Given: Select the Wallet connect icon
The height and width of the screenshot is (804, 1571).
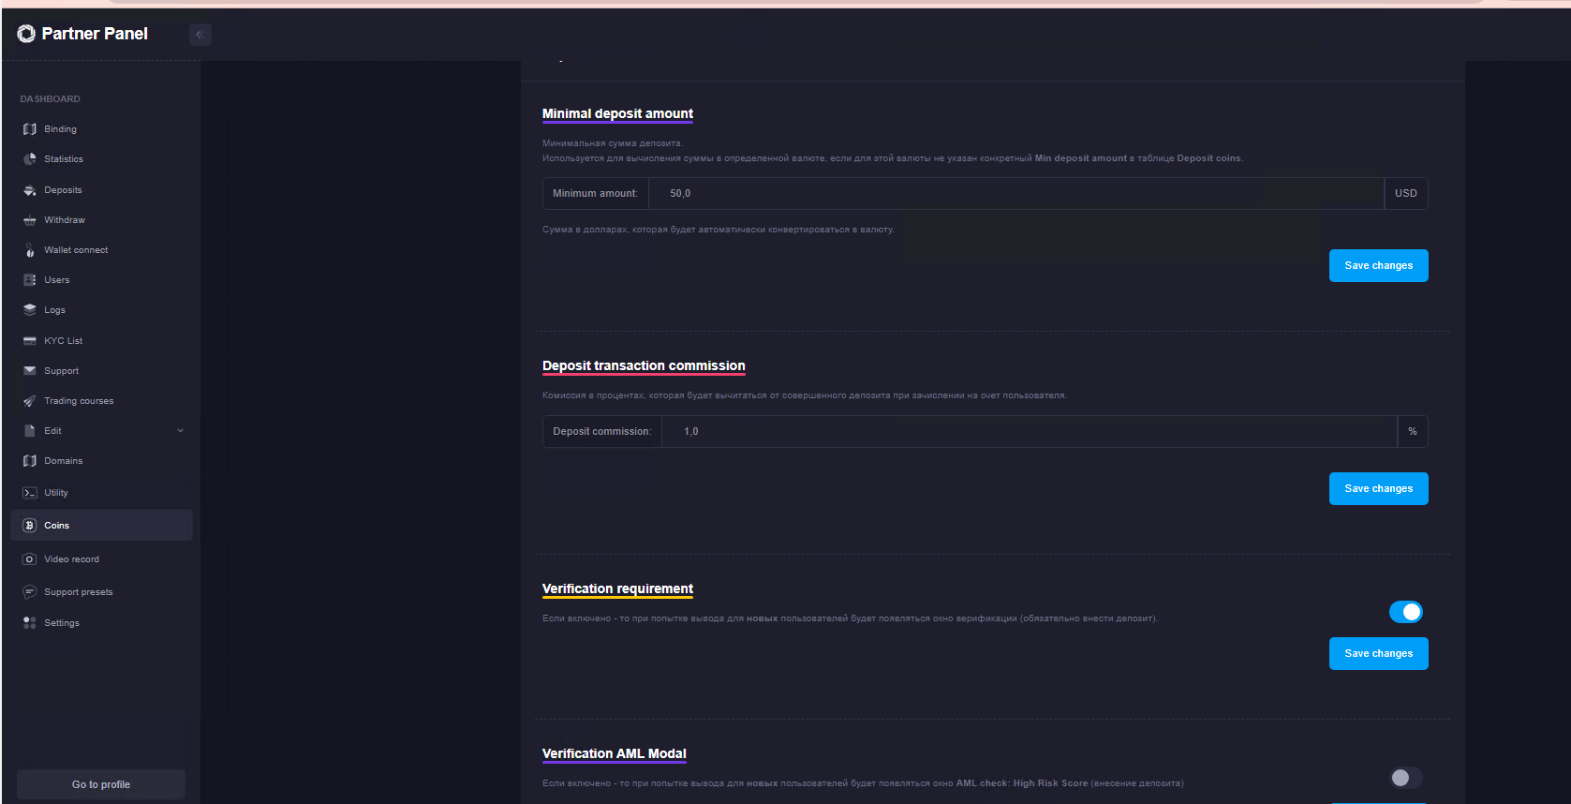Looking at the screenshot, I should [x=29, y=250].
